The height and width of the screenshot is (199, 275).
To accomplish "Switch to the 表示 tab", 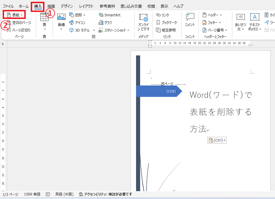I will 164,6.
